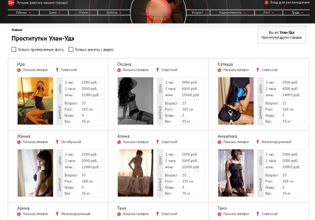Click the location pin in Алина's card
The image size is (315, 220).
(157, 142)
